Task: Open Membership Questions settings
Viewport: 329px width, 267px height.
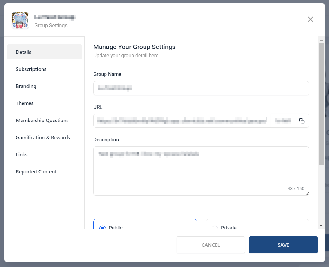Action: [x=42, y=120]
